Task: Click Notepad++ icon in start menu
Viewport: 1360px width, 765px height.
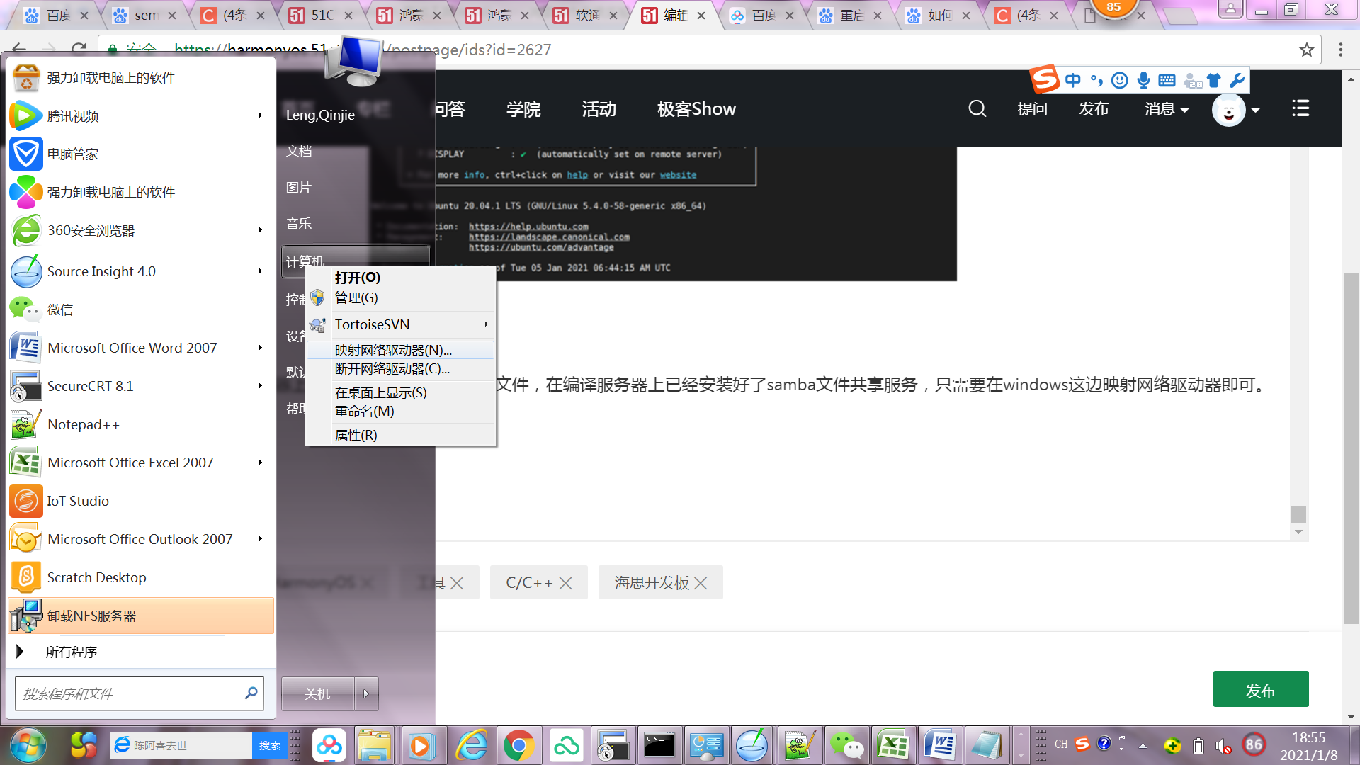Action: pyautogui.click(x=25, y=424)
